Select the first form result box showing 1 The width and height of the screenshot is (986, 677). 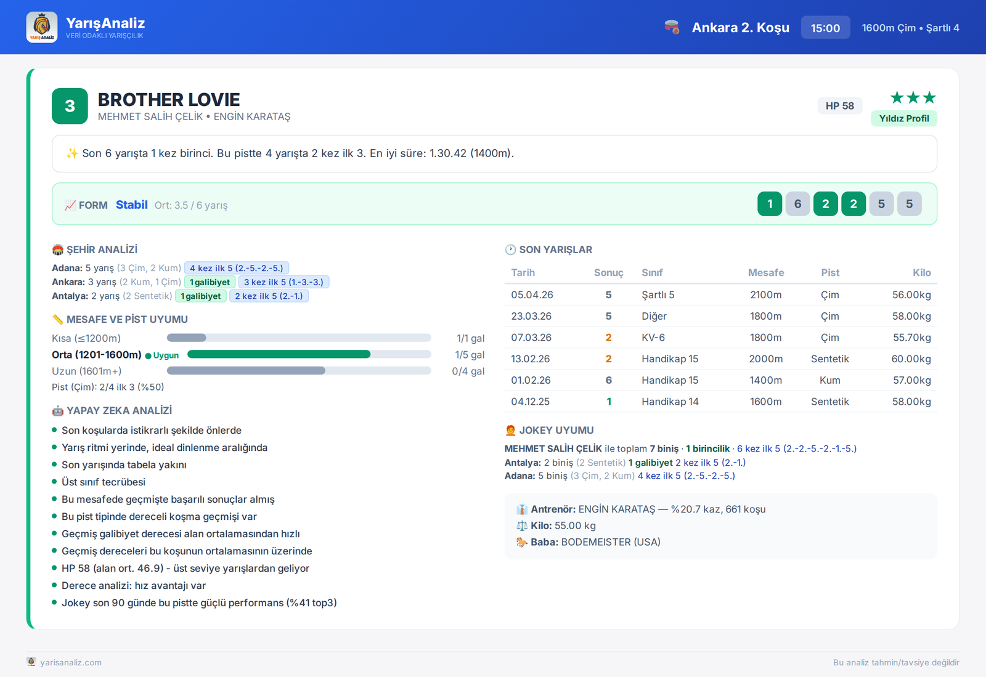(770, 204)
